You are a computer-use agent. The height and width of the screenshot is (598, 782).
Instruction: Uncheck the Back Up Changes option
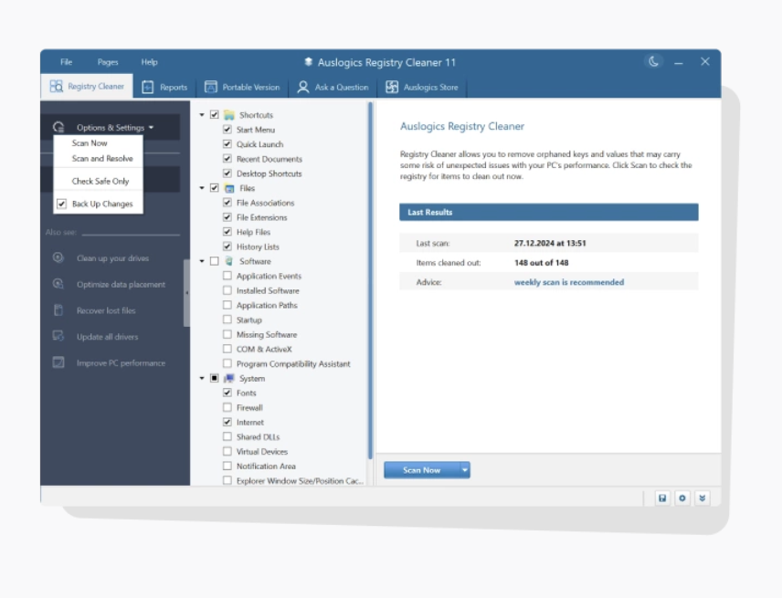pyautogui.click(x=62, y=204)
